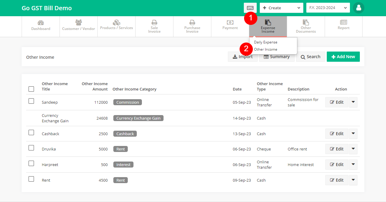Check the Sandeep row checkbox
This screenshot has height=202, width=386.
(31, 101)
